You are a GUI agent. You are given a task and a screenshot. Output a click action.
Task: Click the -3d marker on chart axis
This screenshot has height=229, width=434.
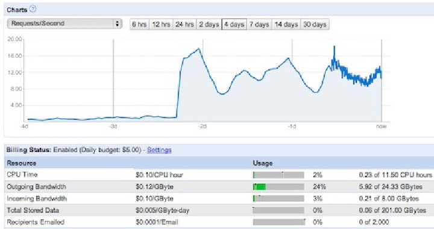click(113, 127)
